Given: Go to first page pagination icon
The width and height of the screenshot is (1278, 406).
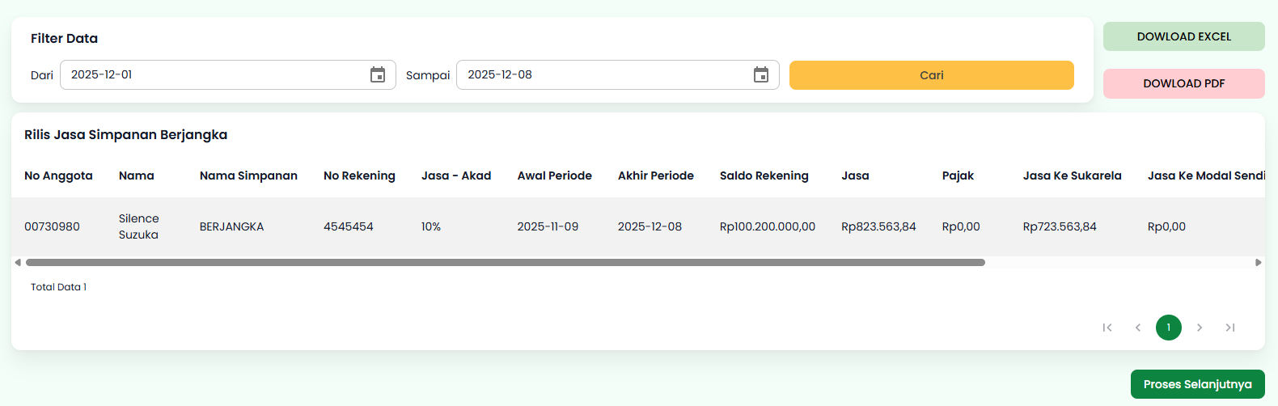Looking at the screenshot, I should [x=1107, y=328].
